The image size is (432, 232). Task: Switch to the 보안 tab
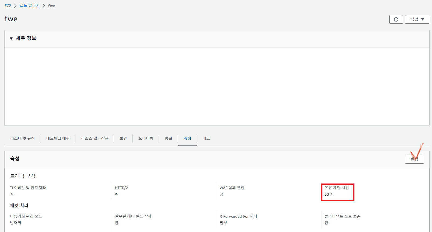[x=123, y=138]
